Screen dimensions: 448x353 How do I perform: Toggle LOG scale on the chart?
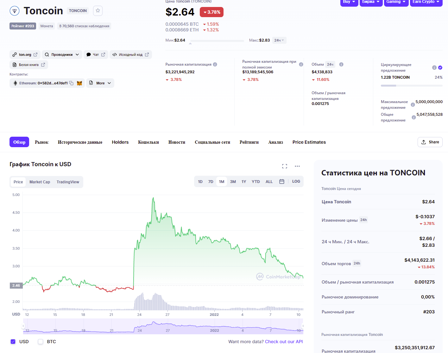pyautogui.click(x=296, y=181)
